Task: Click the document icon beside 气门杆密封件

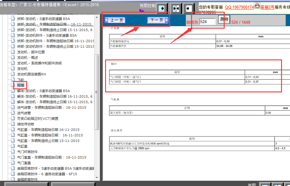Action: (13, 152)
